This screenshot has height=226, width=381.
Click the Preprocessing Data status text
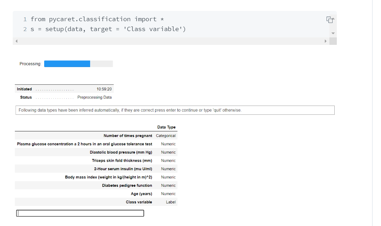pos(94,97)
